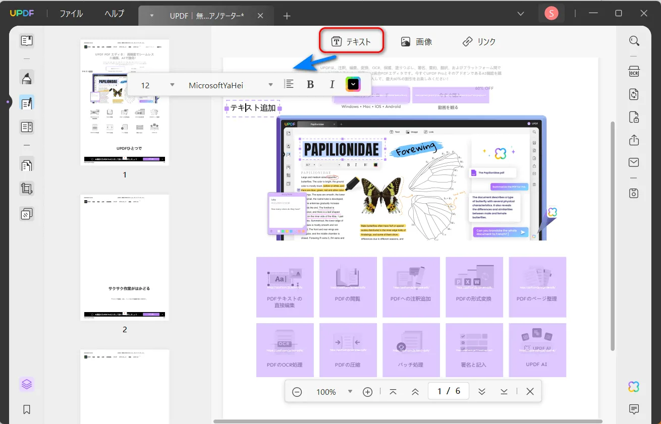This screenshot has height=424, width=661.
Task: Open the Reader mode icon in left sidebar
Action: click(27, 41)
